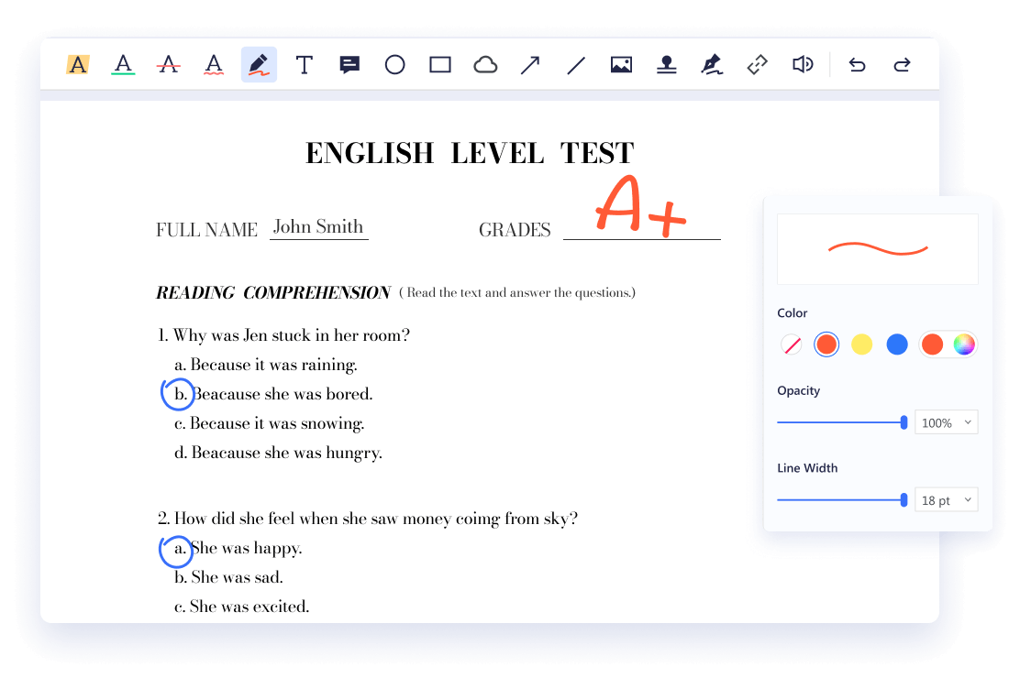This screenshot has width=1020, height=678.
Task: Select the Squiggly underline tool
Action: point(214,65)
